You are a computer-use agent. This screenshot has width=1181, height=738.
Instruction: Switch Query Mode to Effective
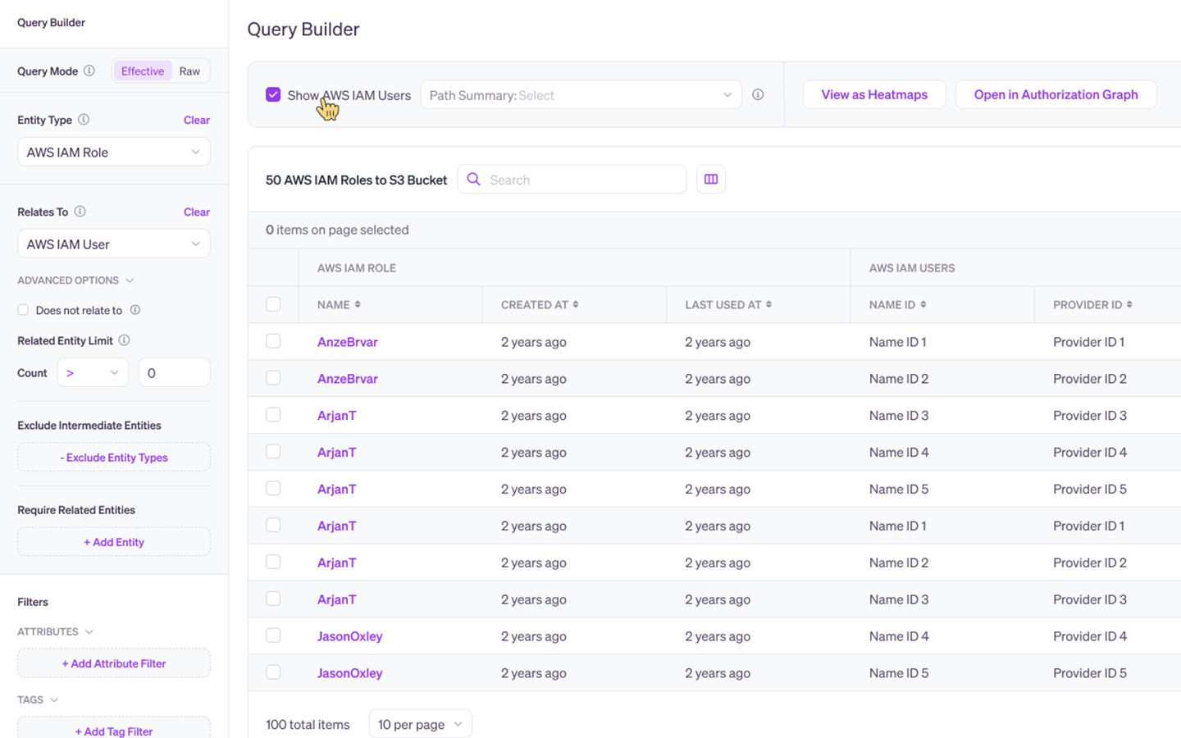pos(143,71)
